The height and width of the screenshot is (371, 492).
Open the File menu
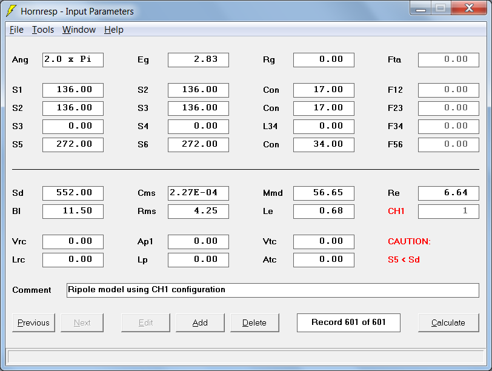tap(16, 30)
